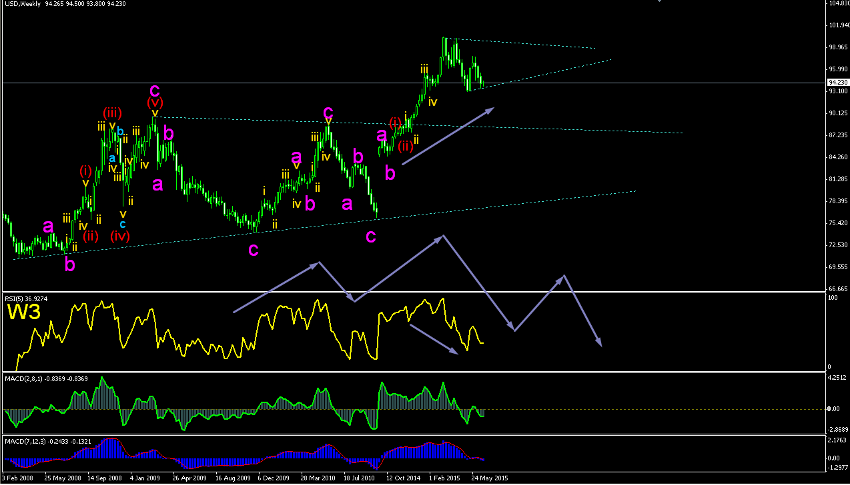The width and height of the screenshot is (850, 485).
Task: Click the 75.420 price axis value
Action: 837,223
